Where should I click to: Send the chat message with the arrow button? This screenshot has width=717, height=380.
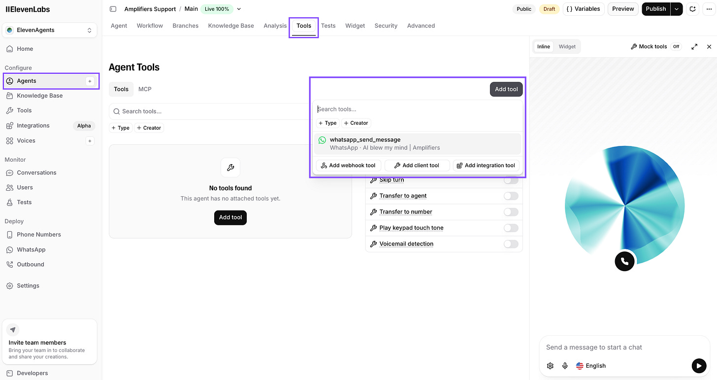click(x=699, y=365)
